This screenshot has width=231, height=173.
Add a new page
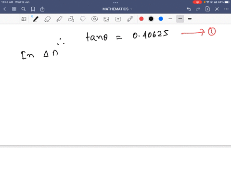[x=207, y=9]
